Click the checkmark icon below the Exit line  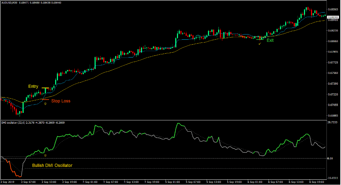(259, 44)
